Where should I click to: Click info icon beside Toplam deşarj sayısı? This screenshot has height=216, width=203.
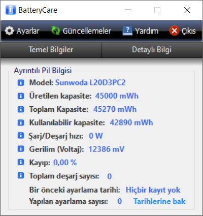click(x=21, y=175)
